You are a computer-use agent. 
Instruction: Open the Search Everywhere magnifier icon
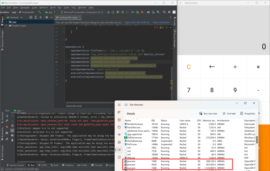point(164,12)
